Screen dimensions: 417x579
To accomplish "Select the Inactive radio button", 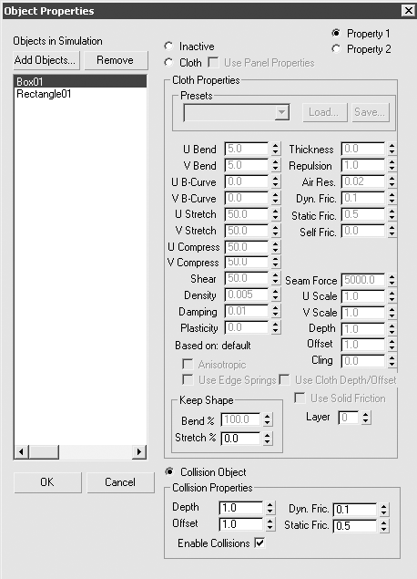I will pyautogui.click(x=168, y=47).
